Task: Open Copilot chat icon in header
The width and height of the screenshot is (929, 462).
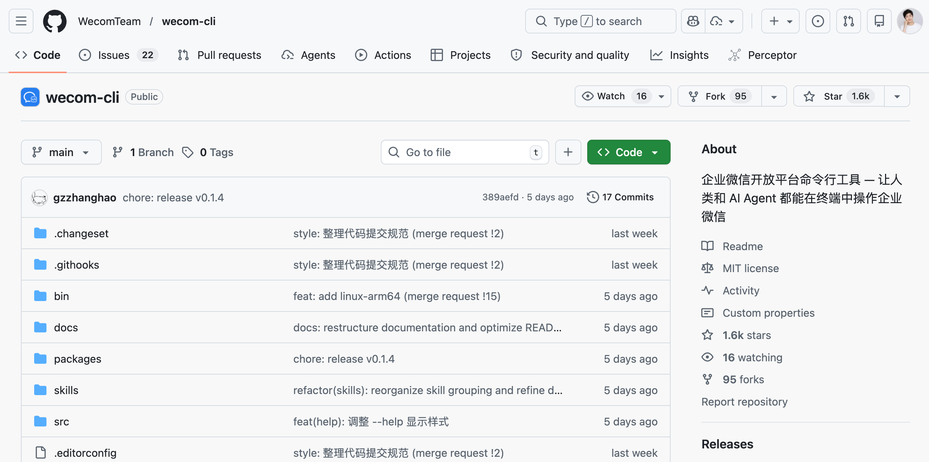Action: click(x=693, y=21)
